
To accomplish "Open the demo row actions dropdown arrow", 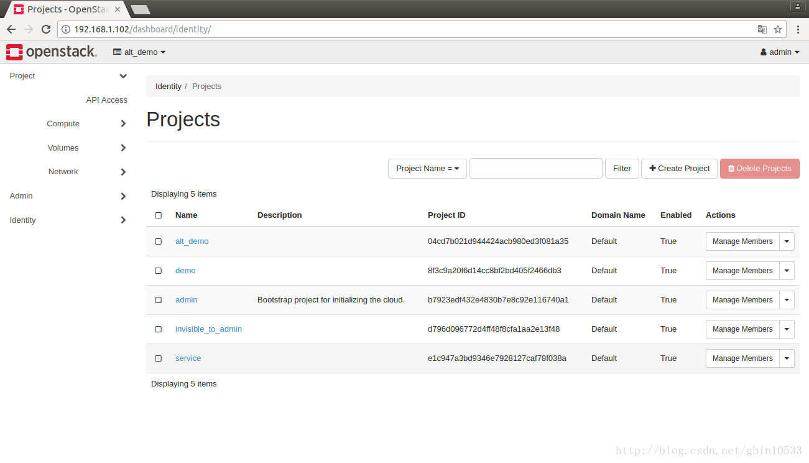I will click(787, 271).
